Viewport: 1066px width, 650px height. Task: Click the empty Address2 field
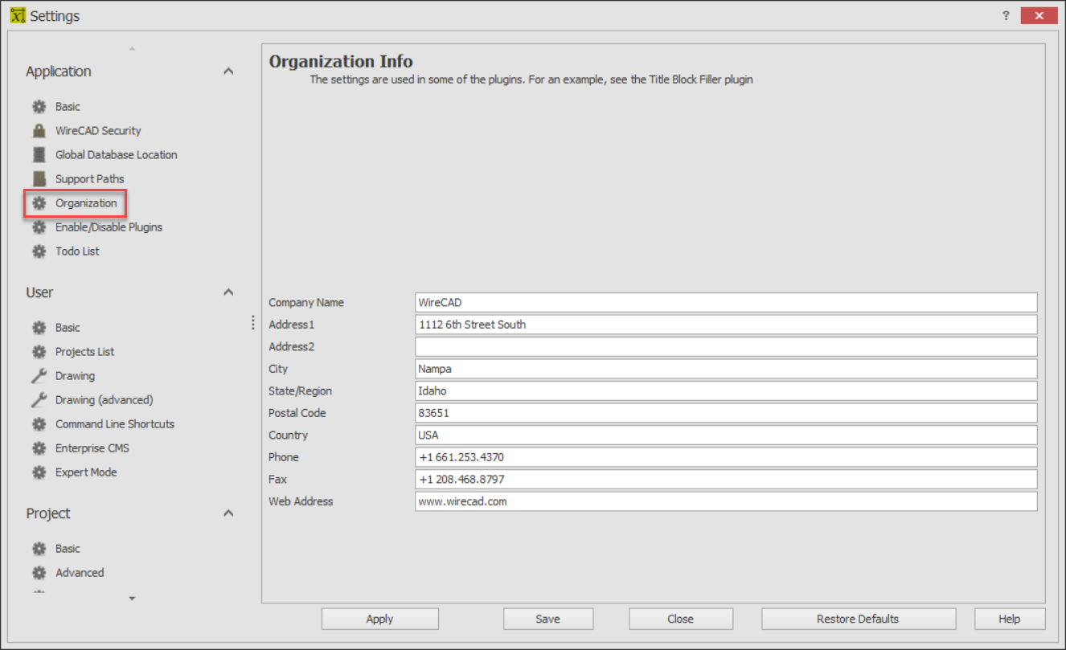pos(726,347)
